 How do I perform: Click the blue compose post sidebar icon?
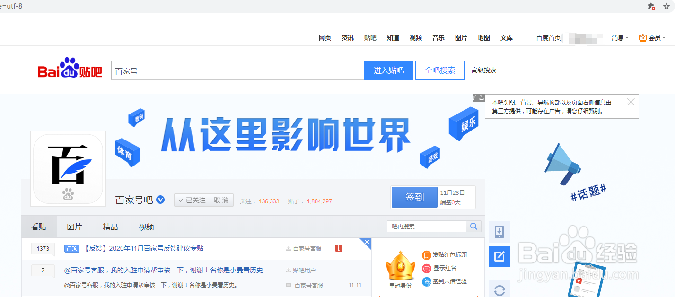[499, 256]
